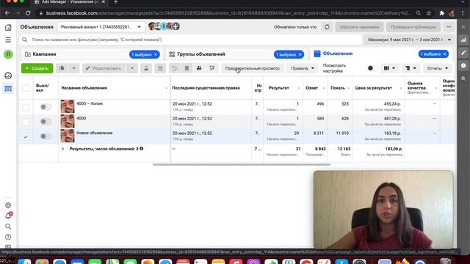Open the hamburger menu in sidebar
This screenshot has width=470, height=264.
point(8,40)
